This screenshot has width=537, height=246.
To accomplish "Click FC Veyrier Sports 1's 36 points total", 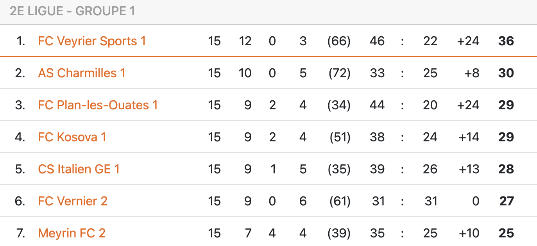I will pyautogui.click(x=506, y=41).
